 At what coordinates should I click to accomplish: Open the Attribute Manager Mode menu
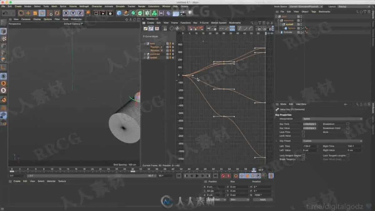point(283,104)
